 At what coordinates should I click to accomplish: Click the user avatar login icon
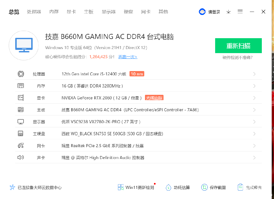202,12
